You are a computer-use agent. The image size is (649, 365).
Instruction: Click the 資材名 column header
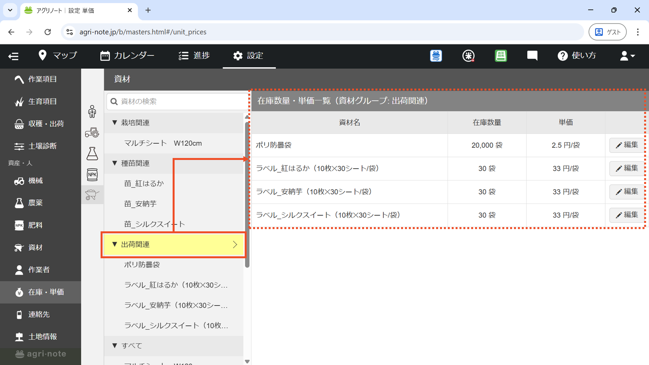[x=349, y=122]
